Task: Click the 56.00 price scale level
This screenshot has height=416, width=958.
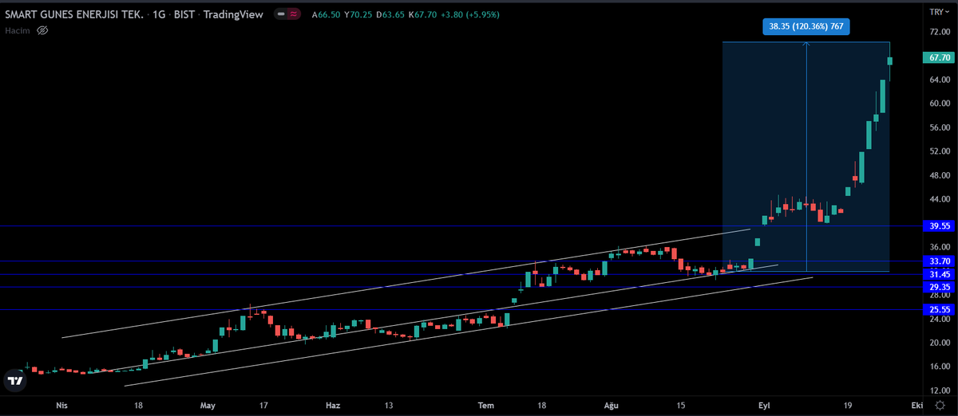Action: coord(939,128)
